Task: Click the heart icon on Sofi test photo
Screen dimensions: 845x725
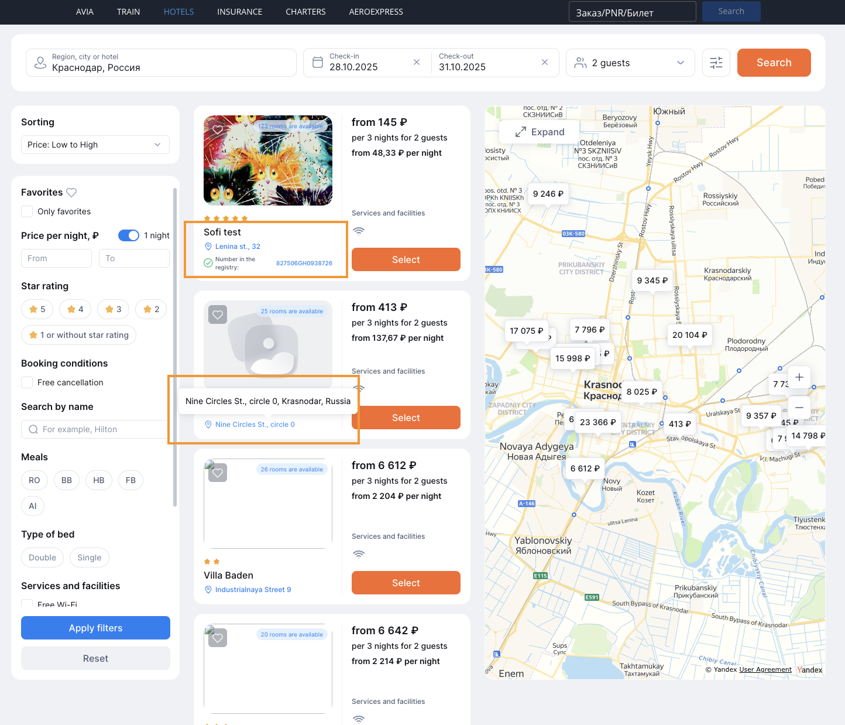Action: tap(218, 129)
